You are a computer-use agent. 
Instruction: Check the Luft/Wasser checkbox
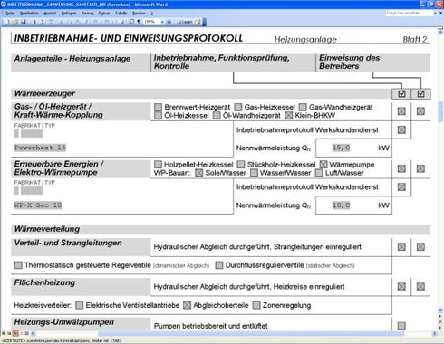[319, 173]
